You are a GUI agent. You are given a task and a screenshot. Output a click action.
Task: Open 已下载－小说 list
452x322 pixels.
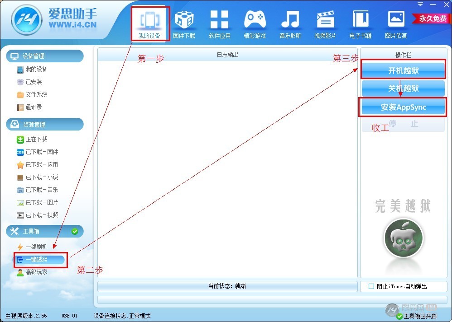pos(37,177)
